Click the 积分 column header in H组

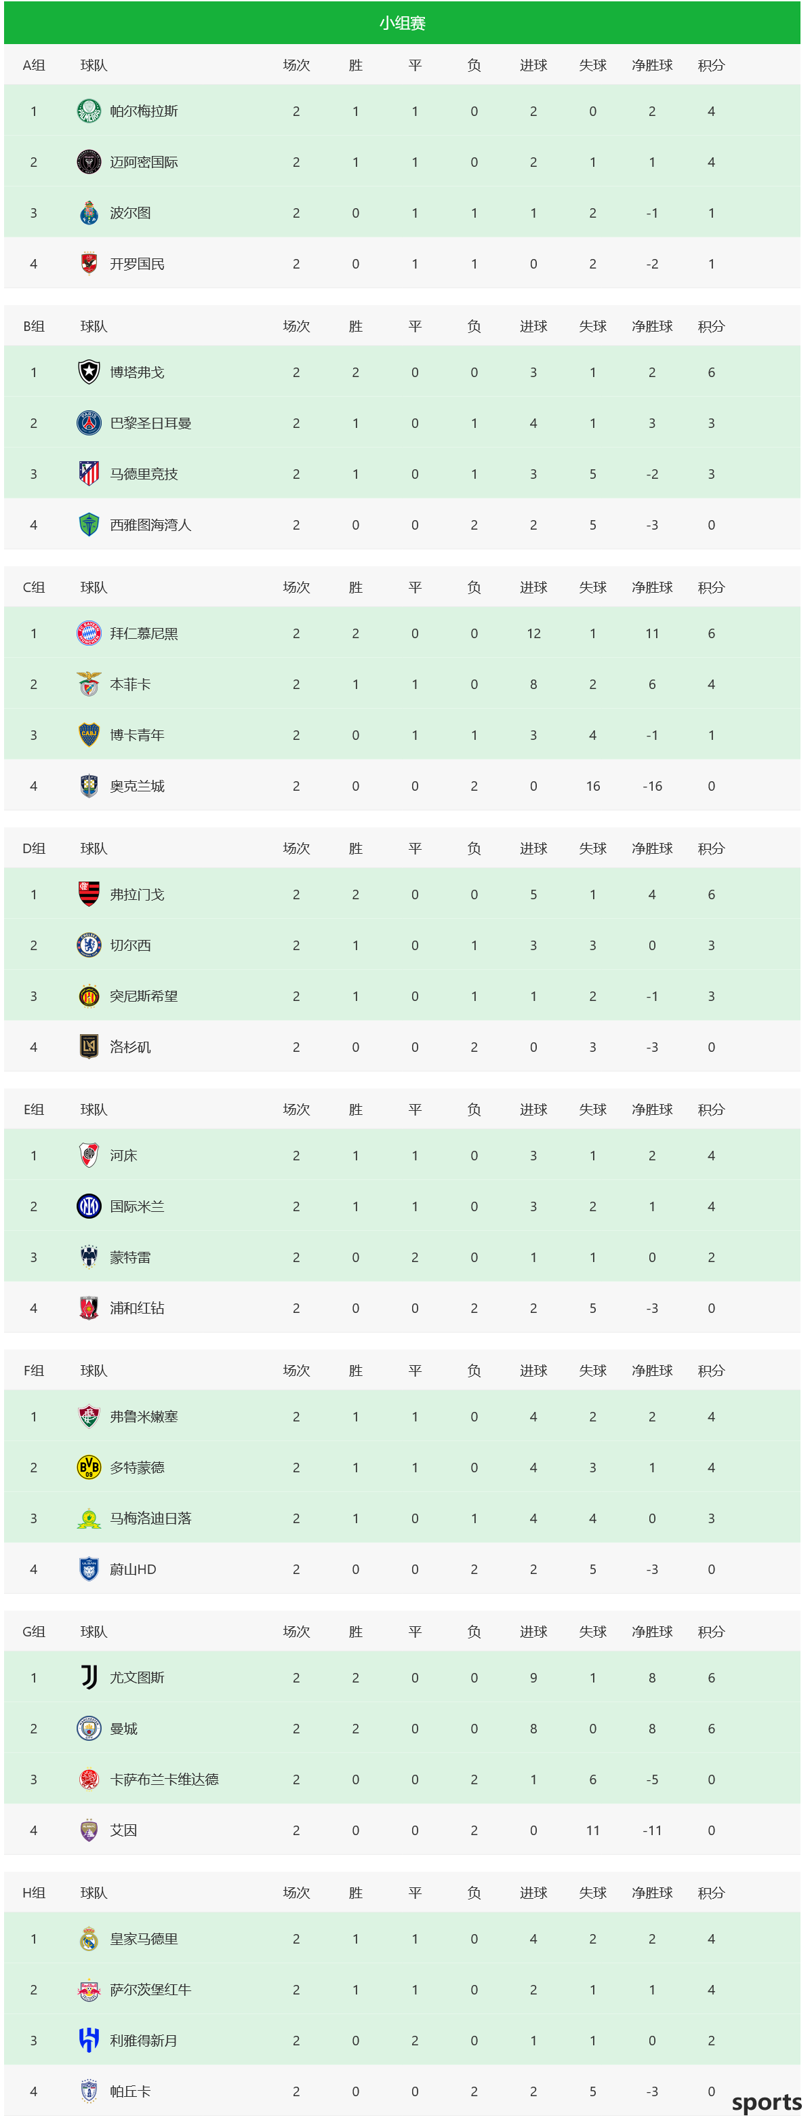click(x=712, y=1893)
